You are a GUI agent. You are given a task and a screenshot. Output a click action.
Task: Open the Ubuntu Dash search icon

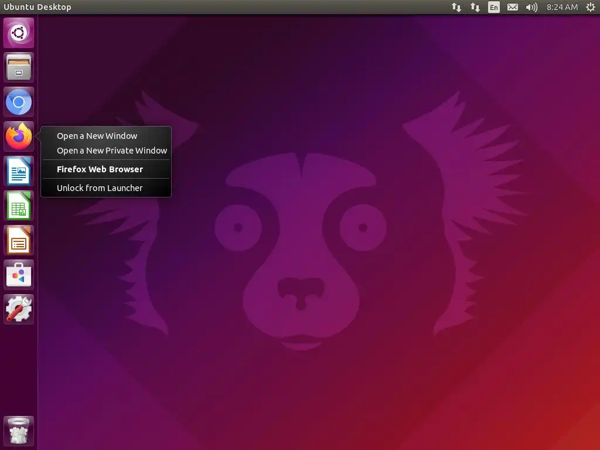click(x=18, y=33)
